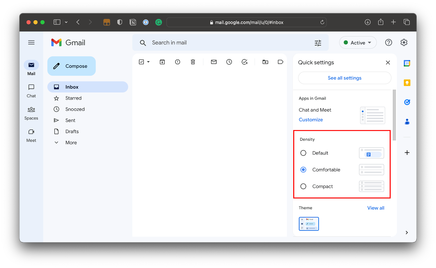The width and height of the screenshot is (436, 268).
Task: Open Google Keep in the side panel
Action: 407,83
